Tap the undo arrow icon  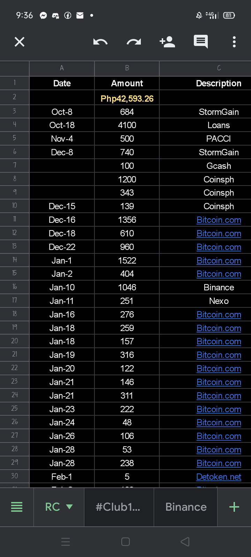click(x=100, y=42)
